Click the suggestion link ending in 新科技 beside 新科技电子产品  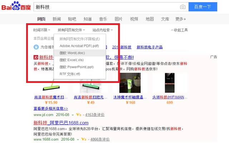point(122,47)
